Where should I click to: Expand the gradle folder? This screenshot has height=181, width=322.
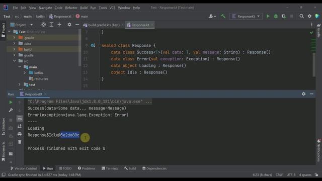click(x=15, y=55)
